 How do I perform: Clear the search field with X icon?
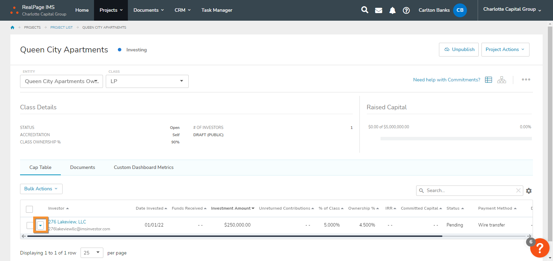[x=518, y=190]
